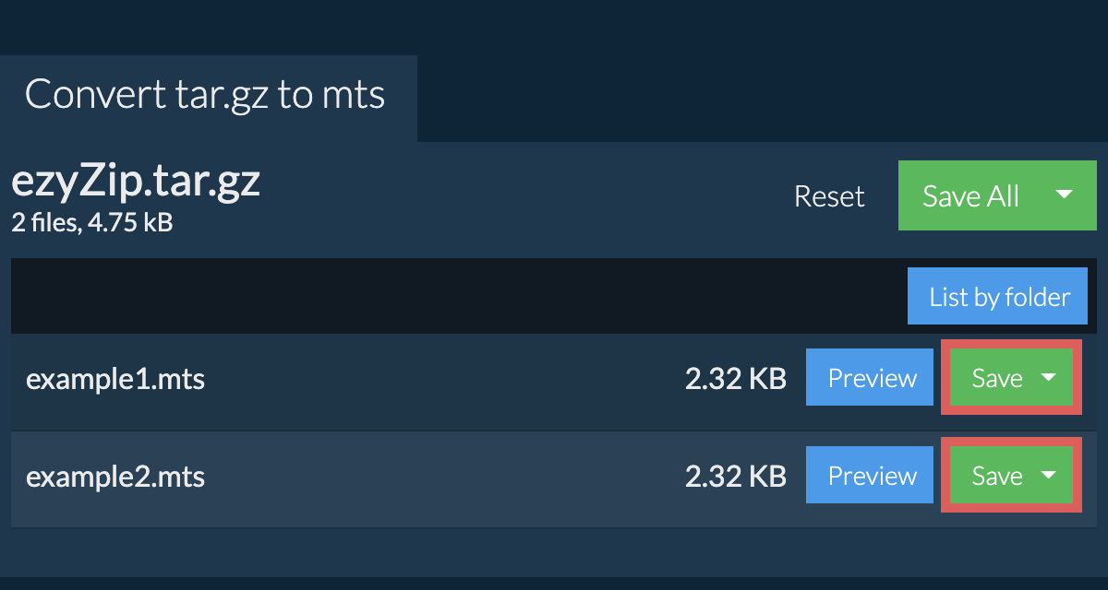
Task: Open the "Convert tar.gz to mts" tab
Action: [205, 95]
